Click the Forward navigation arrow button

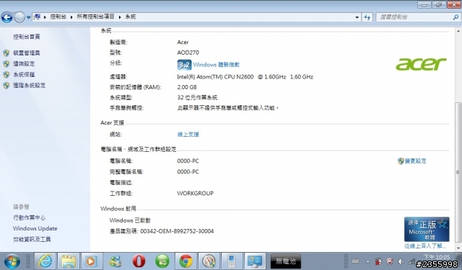pyautogui.click(x=19, y=17)
